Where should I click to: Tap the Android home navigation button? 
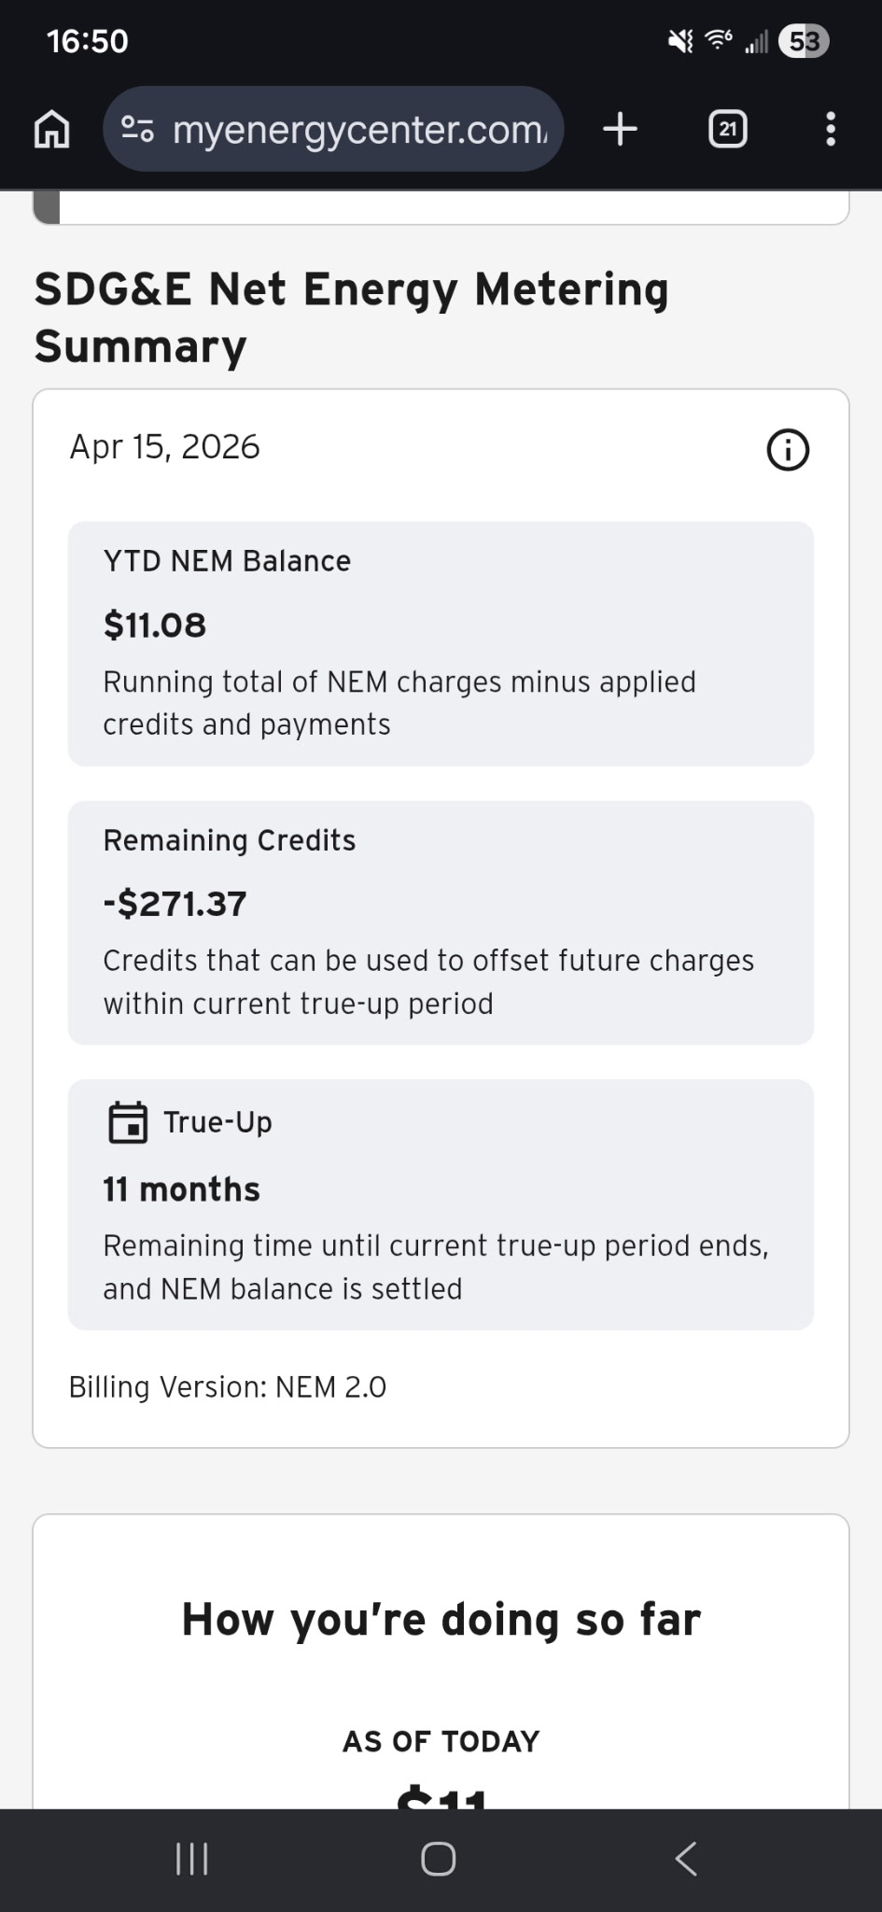point(439,1859)
